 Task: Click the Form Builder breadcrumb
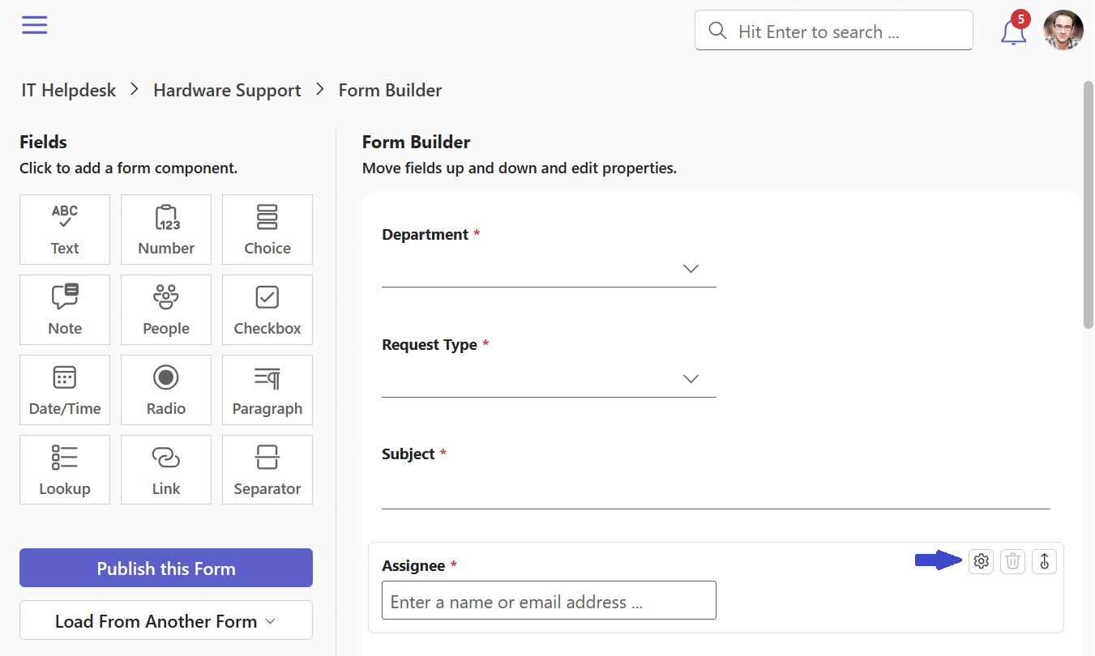(x=390, y=90)
